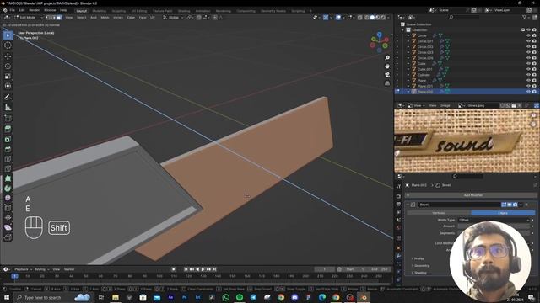This screenshot has height=303, width=540.
Task: Select the Annotate tool
Action: 8,98
